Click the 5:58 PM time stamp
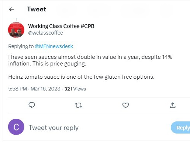Image resolution: width=190 pixels, height=142 pixels. pyautogui.click(x=18, y=89)
